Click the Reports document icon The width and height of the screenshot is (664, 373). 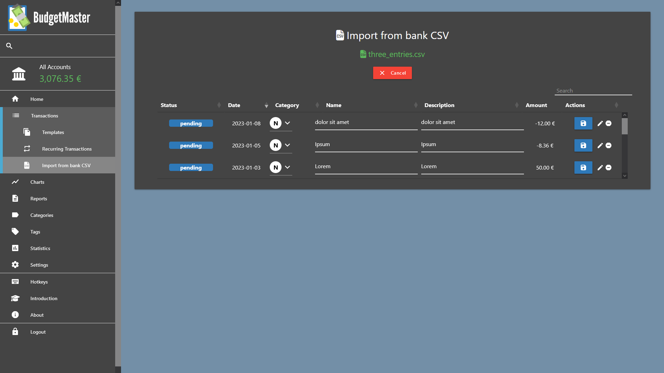(x=15, y=198)
